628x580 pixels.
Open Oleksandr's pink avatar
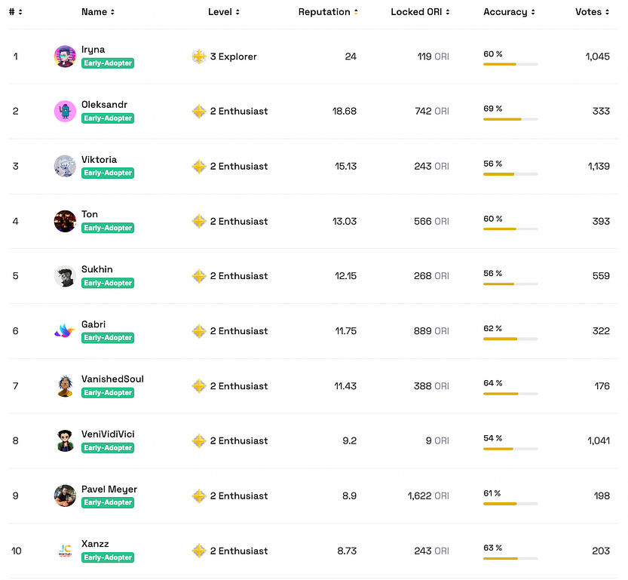tap(65, 112)
